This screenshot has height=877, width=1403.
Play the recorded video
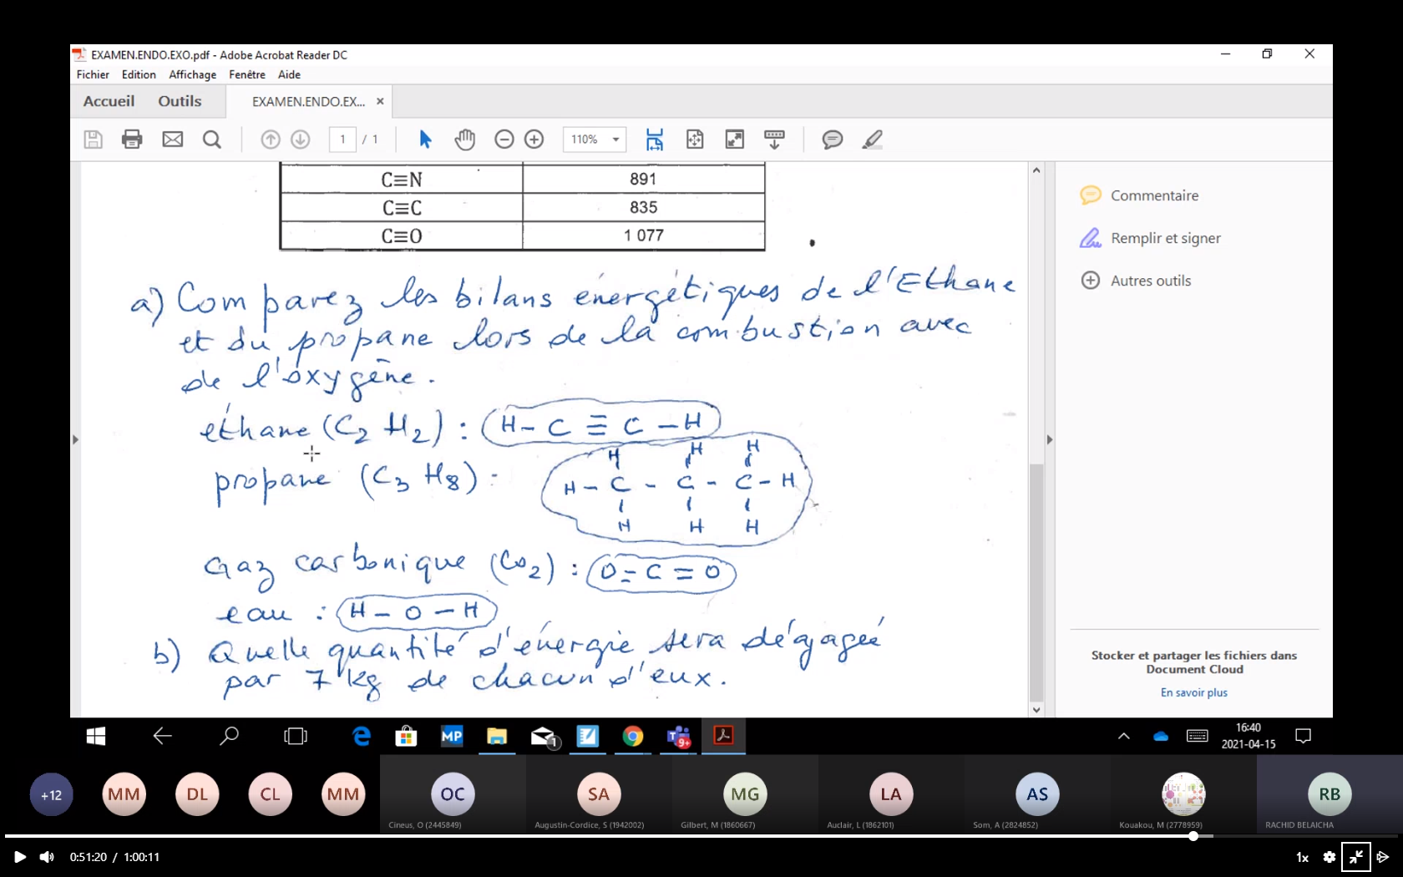[20, 857]
